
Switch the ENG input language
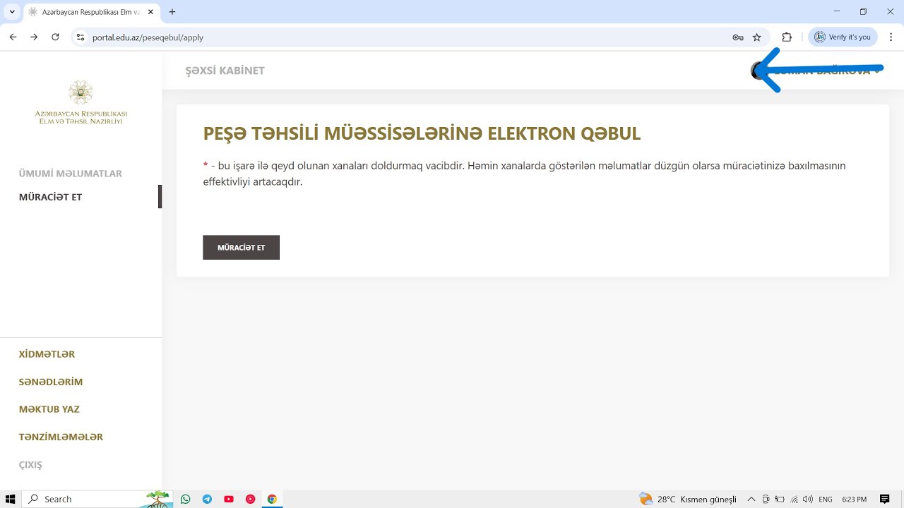coord(826,499)
